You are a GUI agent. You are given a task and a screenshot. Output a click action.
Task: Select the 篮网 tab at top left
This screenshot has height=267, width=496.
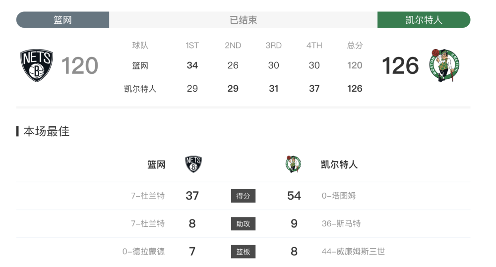point(62,20)
